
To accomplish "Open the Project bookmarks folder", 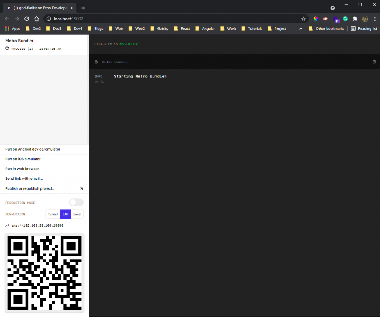I will coord(277,28).
